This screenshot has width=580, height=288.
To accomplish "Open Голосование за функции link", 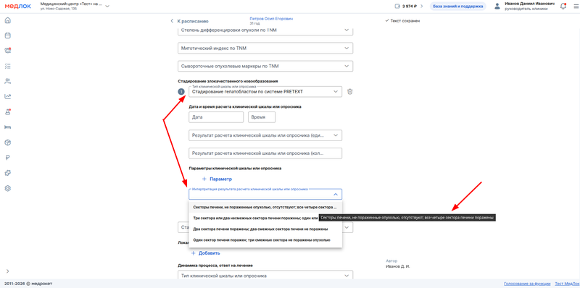I will click(x=527, y=284).
